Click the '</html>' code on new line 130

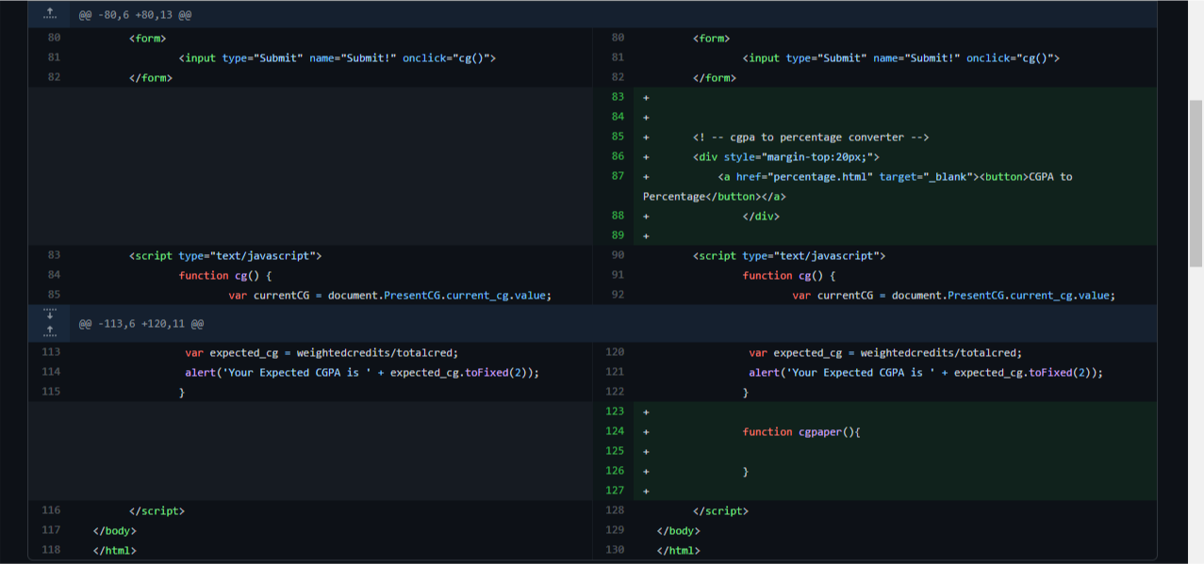point(678,550)
